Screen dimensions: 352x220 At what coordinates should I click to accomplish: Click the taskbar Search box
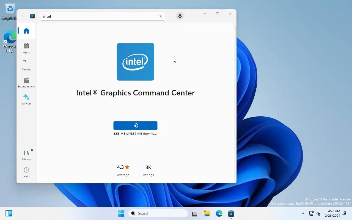[x=158, y=213]
